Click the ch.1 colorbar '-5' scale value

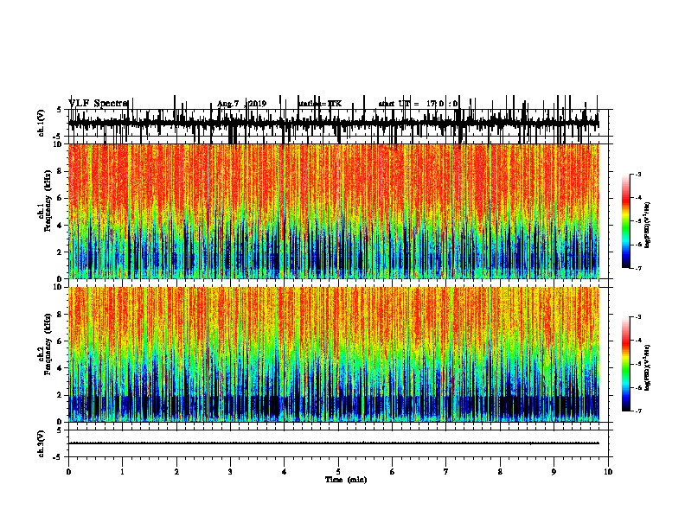point(638,221)
